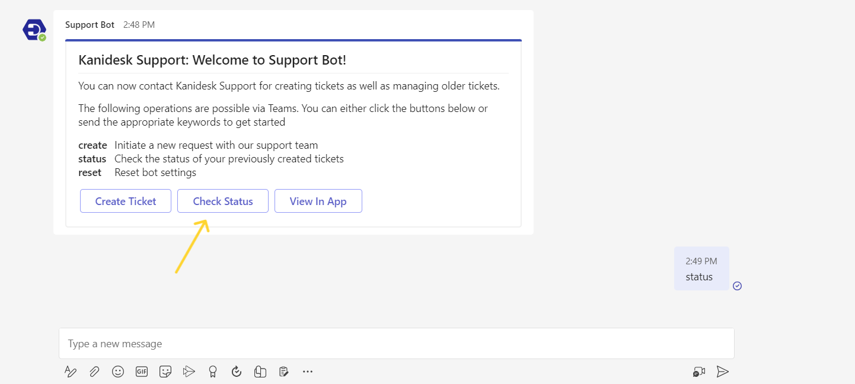
Task: Attach a file with the paperclip icon
Action: [94, 372]
